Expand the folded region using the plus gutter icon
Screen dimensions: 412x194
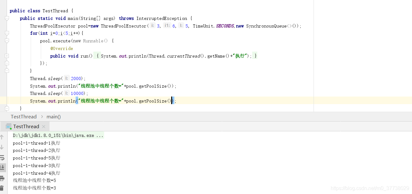pos(7,55)
